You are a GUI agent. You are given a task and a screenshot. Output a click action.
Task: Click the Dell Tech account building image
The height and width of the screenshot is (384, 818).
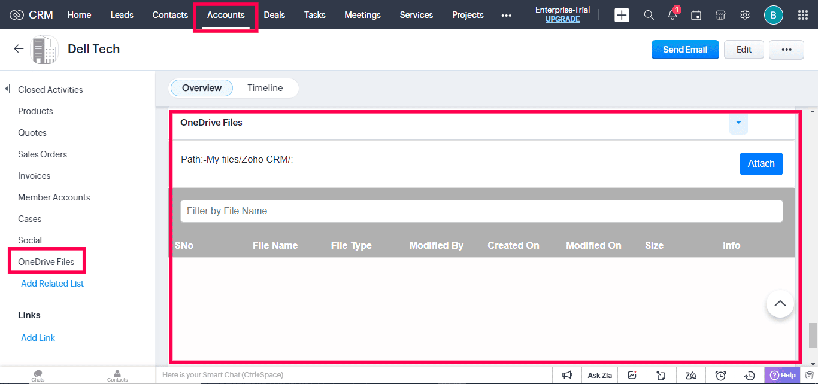[44, 50]
